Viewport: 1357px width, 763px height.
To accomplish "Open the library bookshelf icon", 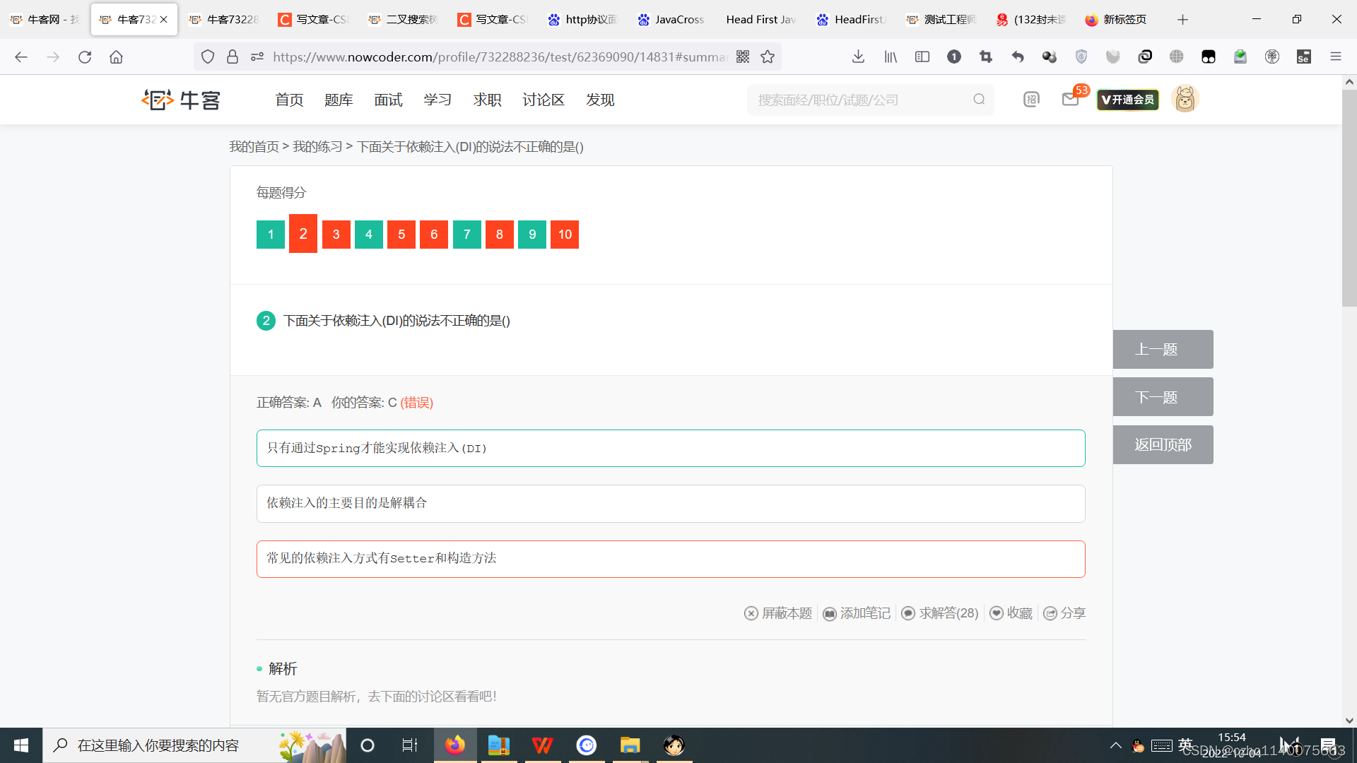I will 891,57.
